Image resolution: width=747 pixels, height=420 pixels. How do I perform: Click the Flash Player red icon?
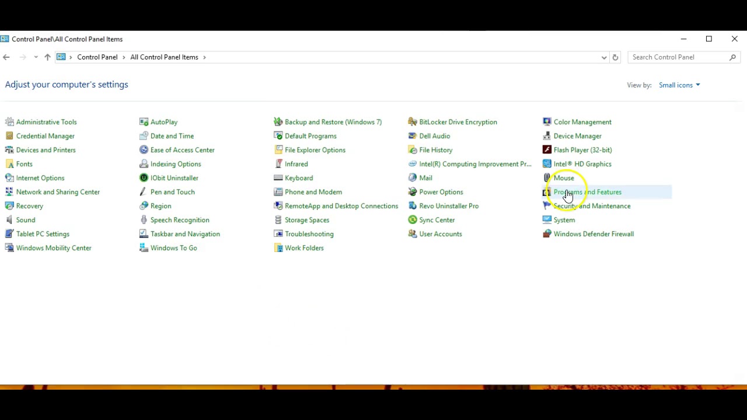(547, 150)
